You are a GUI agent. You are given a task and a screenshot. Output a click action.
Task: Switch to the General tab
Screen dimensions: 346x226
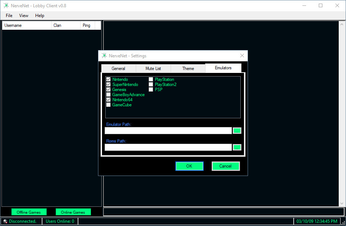[118, 69]
